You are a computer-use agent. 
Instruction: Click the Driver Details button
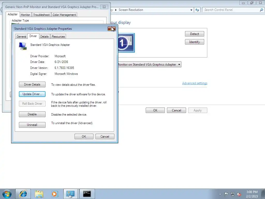[32, 84]
